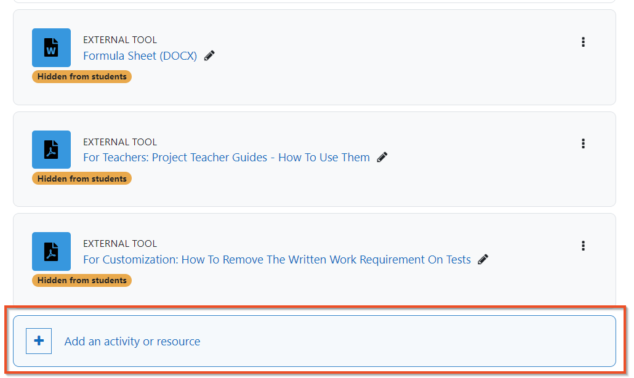The height and width of the screenshot is (378, 634).
Task: Click pencil icon beside Project Teacher Guides title
Action: (x=382, y=157)
